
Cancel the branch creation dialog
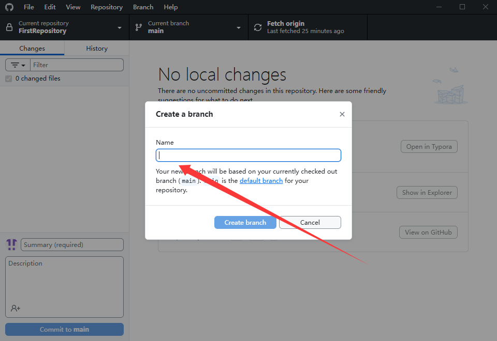(310, 222)
